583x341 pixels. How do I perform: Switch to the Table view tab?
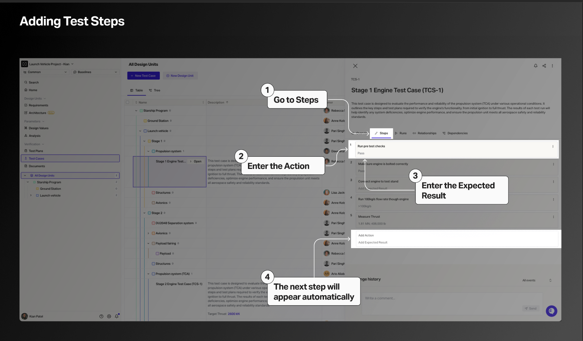[x=137, y=90]
